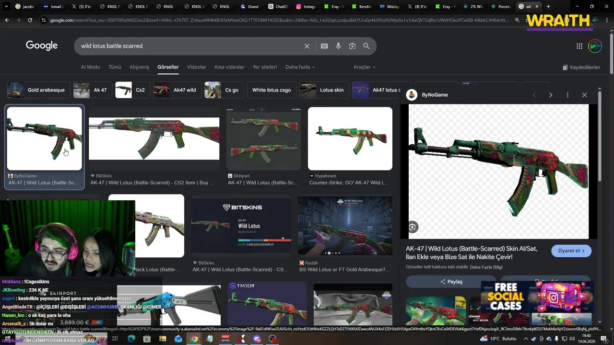
Task: Open new tab with the plus icon
Action: click(x=548, y=7)
